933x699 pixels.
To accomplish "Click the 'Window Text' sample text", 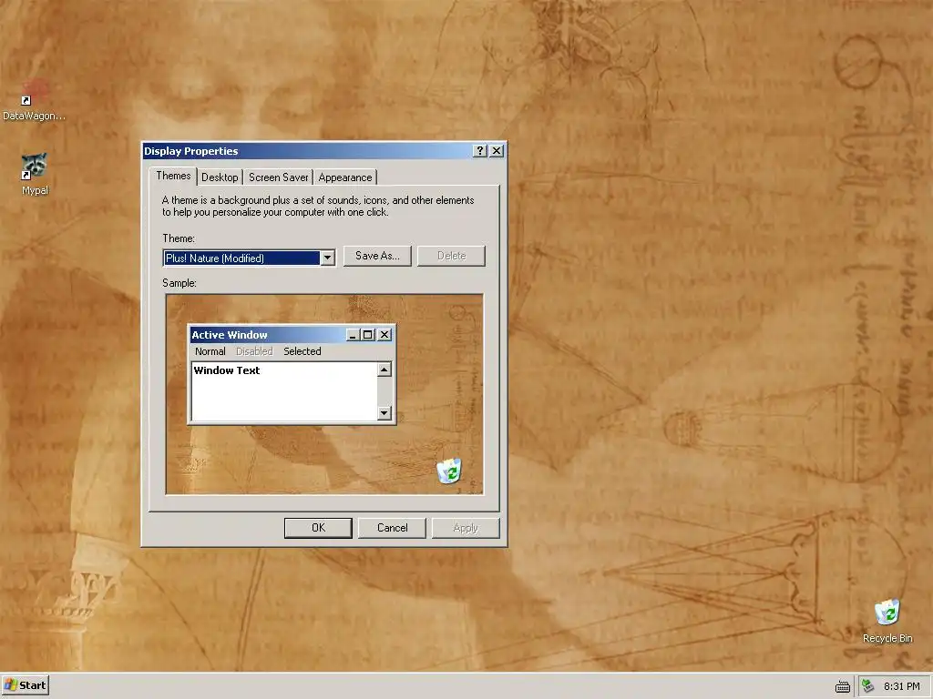I will pos(227,370).
